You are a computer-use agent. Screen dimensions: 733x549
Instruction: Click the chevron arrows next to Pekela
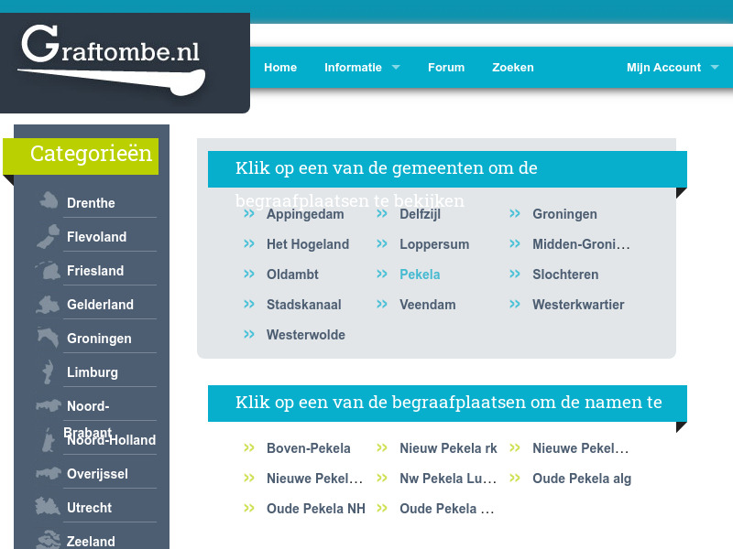[381, 274]
